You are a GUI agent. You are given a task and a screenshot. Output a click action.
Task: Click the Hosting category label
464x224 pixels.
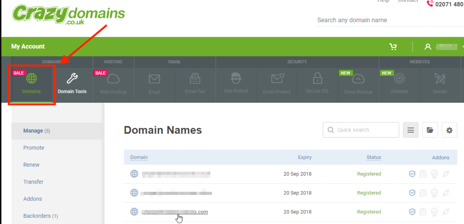[x=113, y=62]
